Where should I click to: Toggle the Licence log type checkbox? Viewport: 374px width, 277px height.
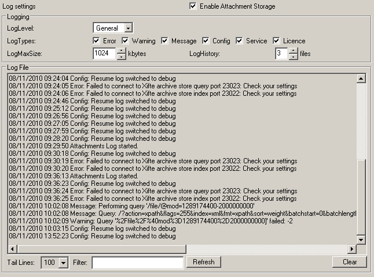tap(277, 41)
